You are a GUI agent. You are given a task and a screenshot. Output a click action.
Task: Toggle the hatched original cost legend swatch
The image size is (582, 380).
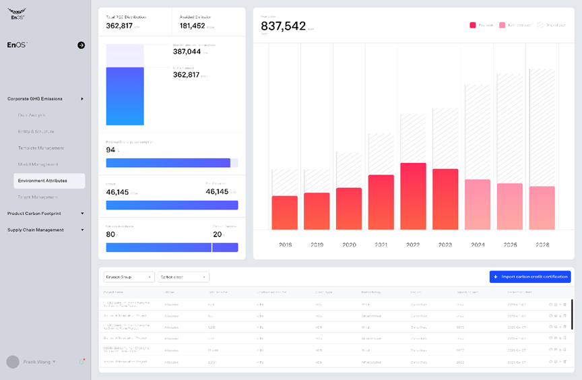tap(540, 25)
